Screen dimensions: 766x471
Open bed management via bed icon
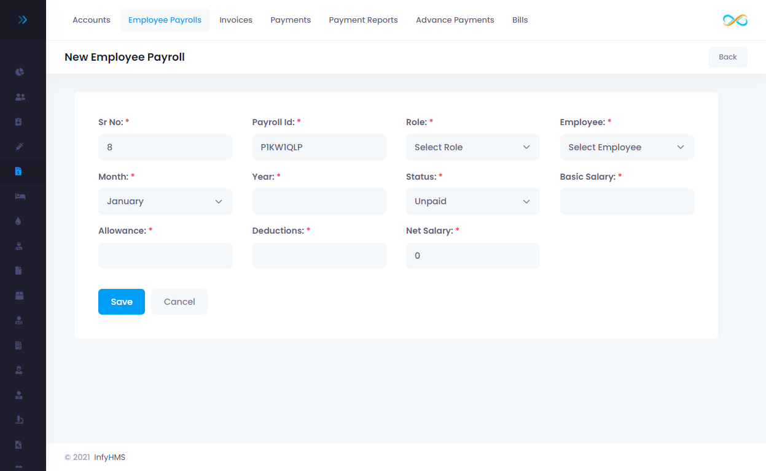(x=19, y=196)
